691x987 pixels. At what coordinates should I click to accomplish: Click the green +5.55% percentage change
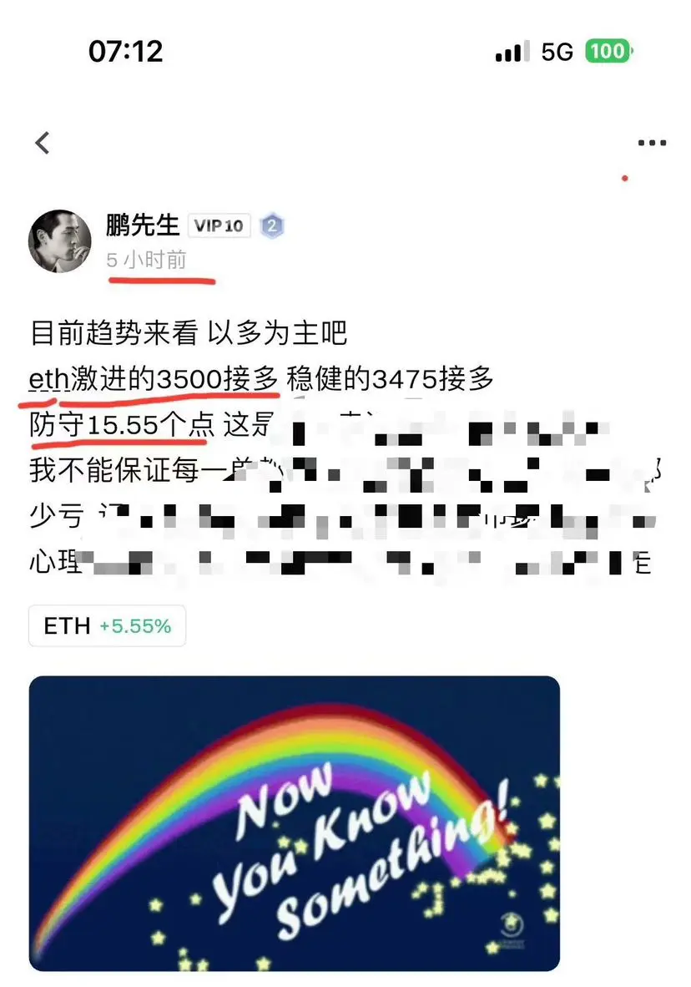pyautogui.click(x=135, y=626)
